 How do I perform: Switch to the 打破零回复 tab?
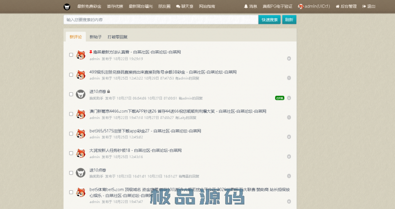coord(118,37)
